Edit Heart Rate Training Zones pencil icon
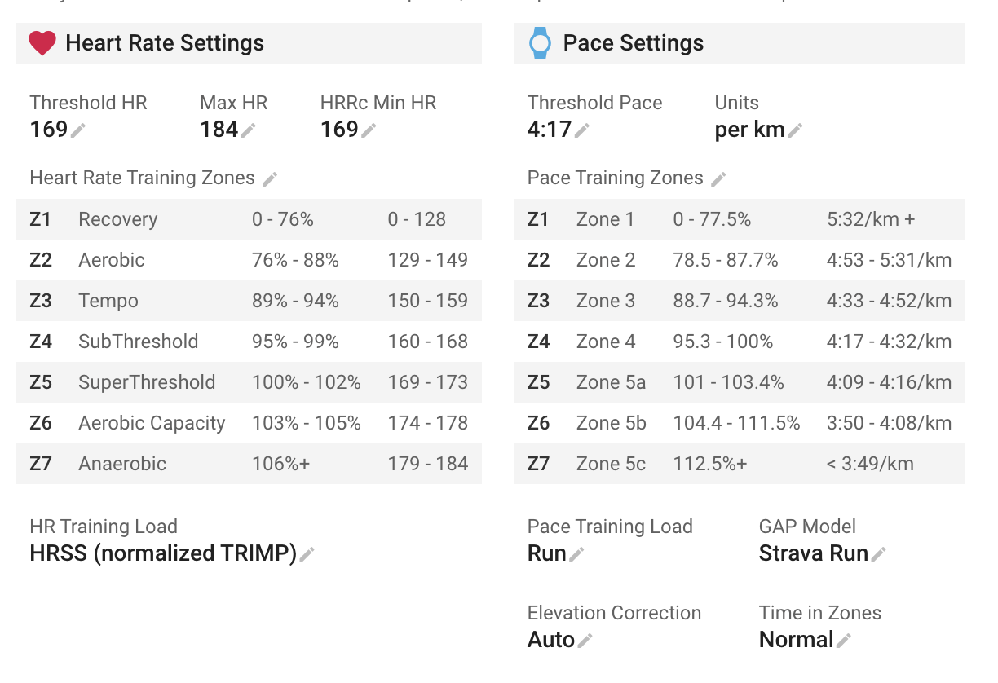The width and height of the screenshot is (998, 683). pyautogui.click(x=270, y=178)
